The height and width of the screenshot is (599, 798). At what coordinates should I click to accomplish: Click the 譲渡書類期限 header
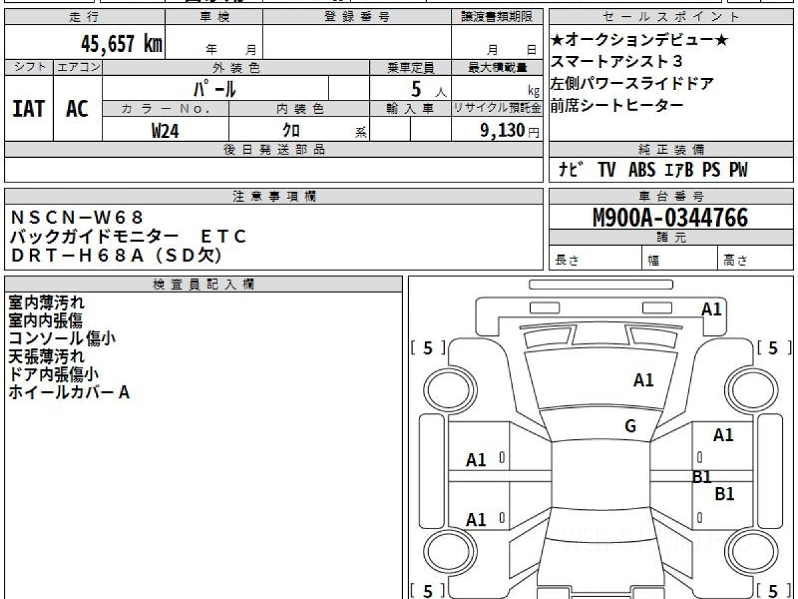pyautogui.click(x=497, y=17)
